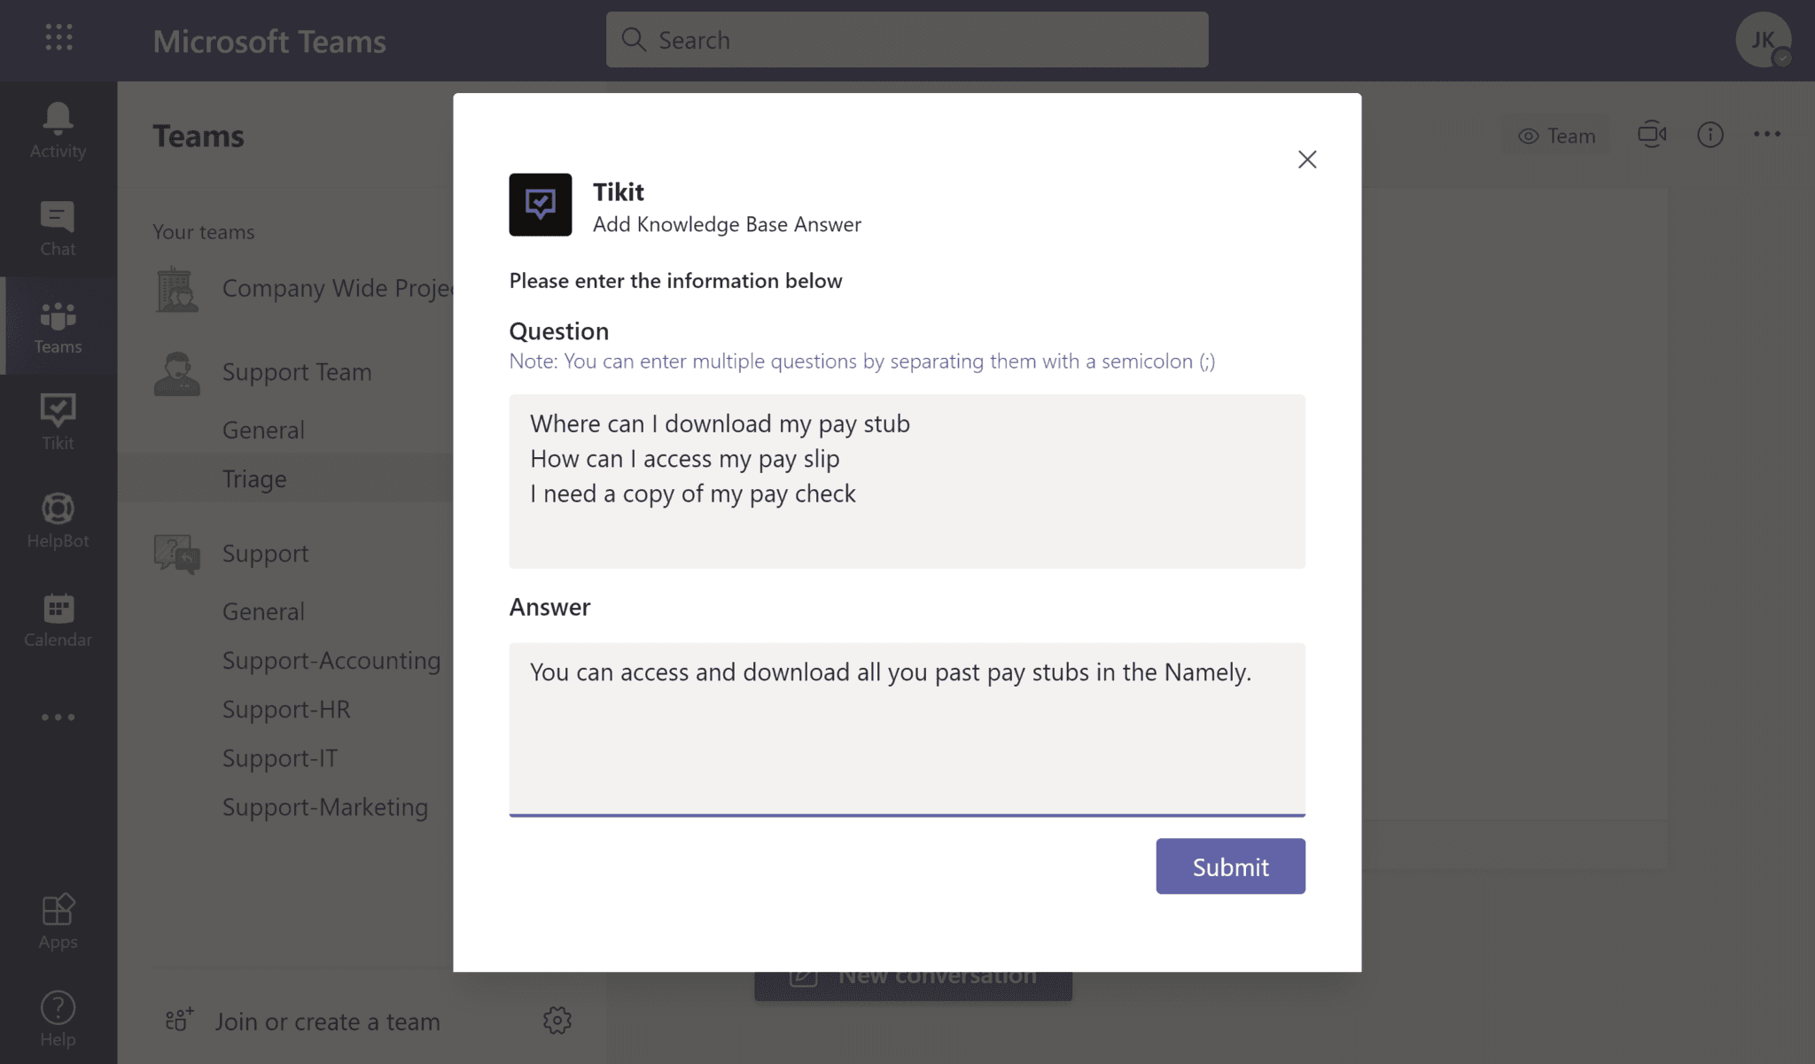Click the Microsoft Teams title
Image resolution: width=1815 pixels, height=1064 pixels.
(269, 41)
